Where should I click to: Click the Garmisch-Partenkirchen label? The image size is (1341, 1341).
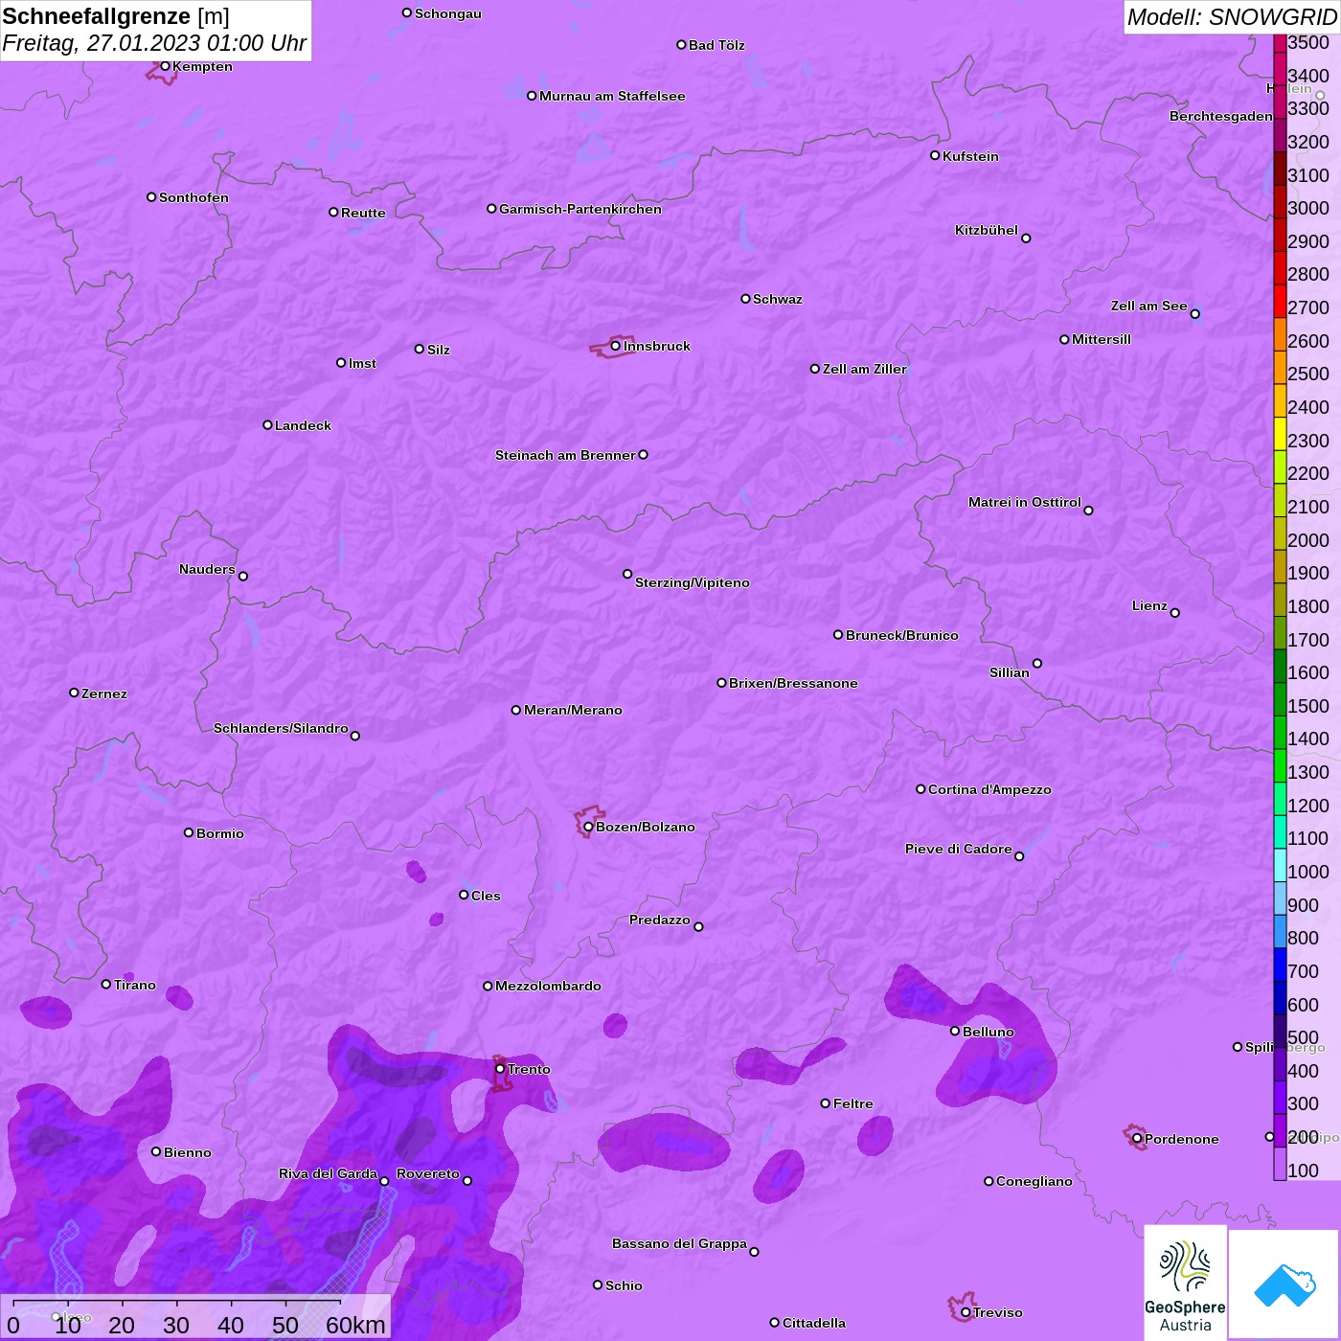click(x=580, y=209)
